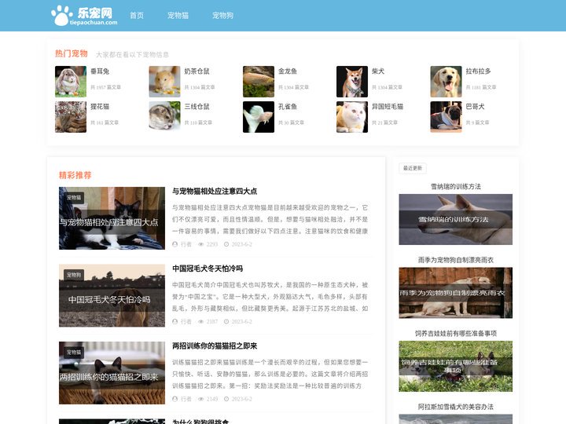Screen dimensions: 566x424
Task: Open sidebar link 饲养吉娃娃前有哪些准备事项
Action: [x=455, y=334]
